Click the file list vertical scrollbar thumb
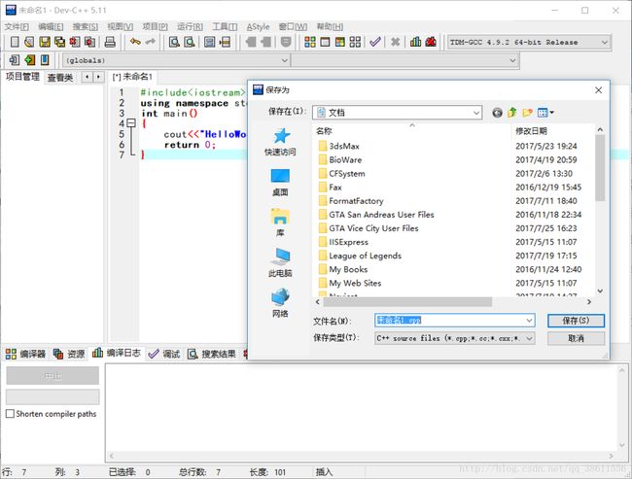The height and width of the screenshot is (479, 632). (x=600, y=168)
